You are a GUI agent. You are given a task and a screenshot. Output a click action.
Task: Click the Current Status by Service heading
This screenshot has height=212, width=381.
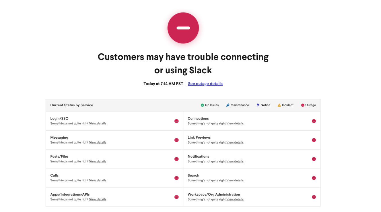tap(72, 105)
